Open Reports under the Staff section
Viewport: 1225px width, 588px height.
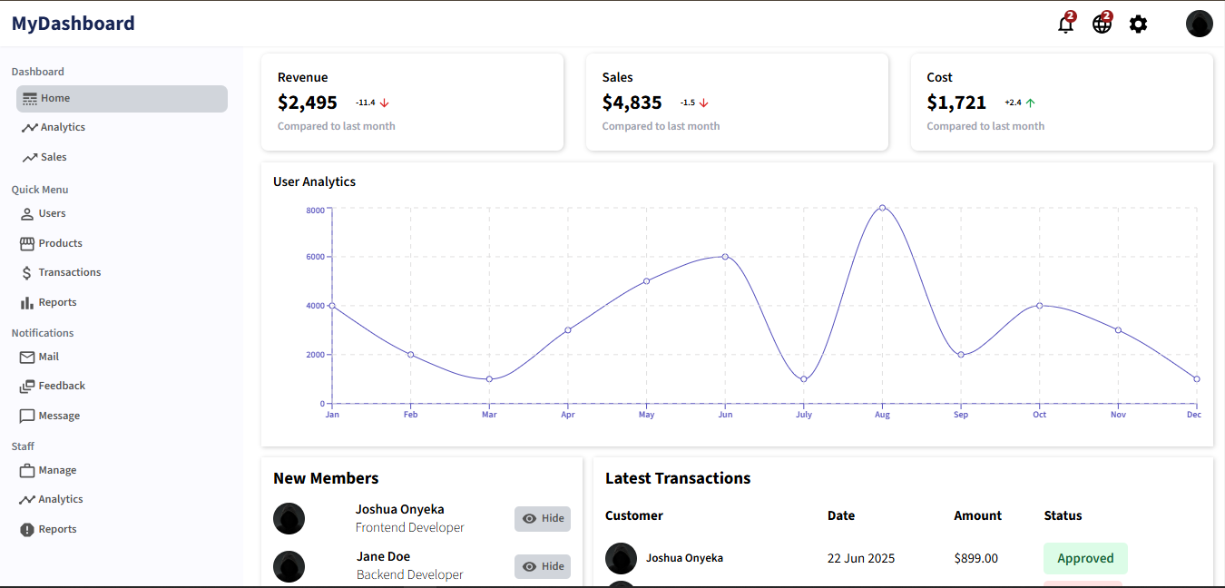pos(56,529)
